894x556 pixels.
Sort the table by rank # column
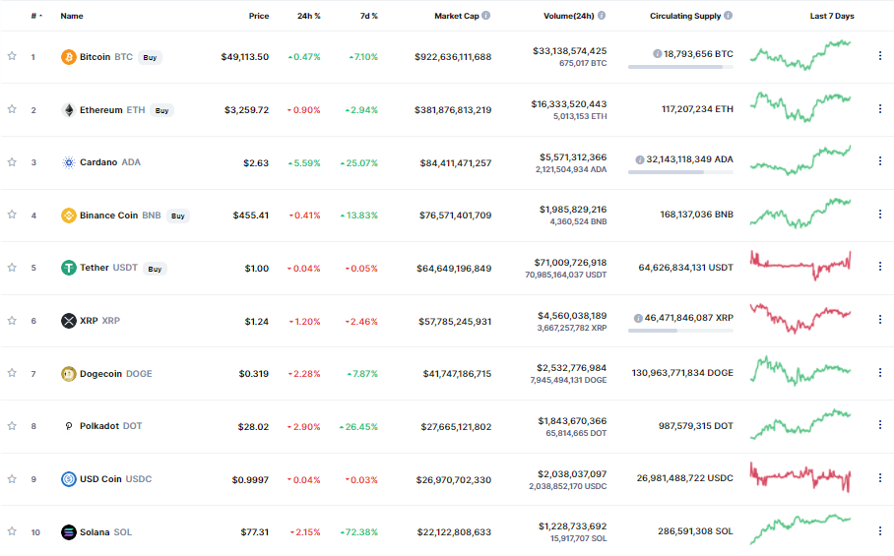coord(36,16)
